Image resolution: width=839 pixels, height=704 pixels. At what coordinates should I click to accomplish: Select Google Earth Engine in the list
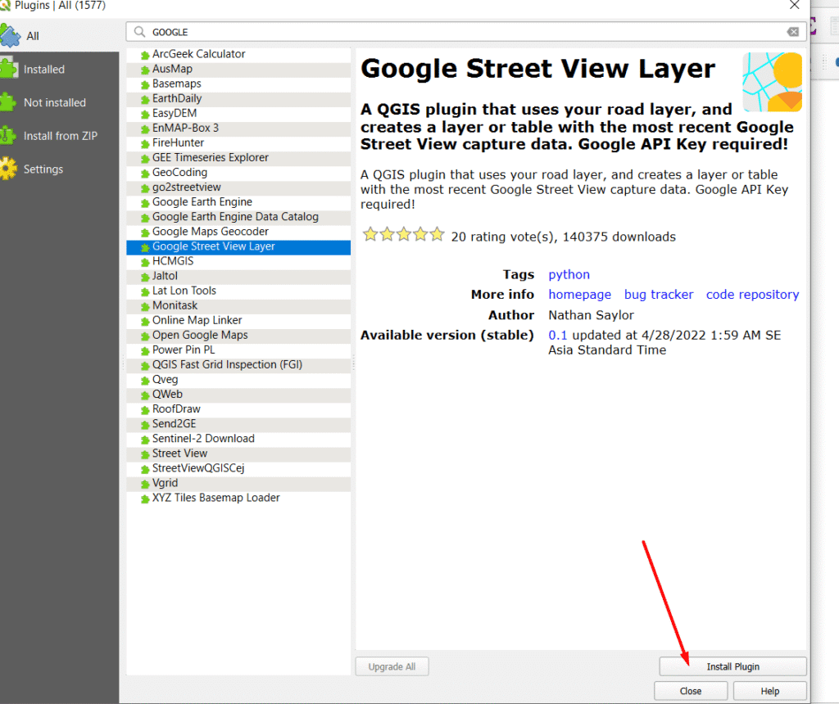click(238, 202)
